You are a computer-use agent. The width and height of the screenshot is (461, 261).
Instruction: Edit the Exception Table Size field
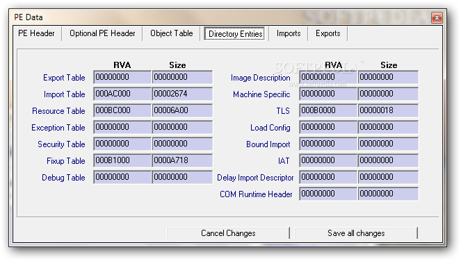[x=182, y=128]
